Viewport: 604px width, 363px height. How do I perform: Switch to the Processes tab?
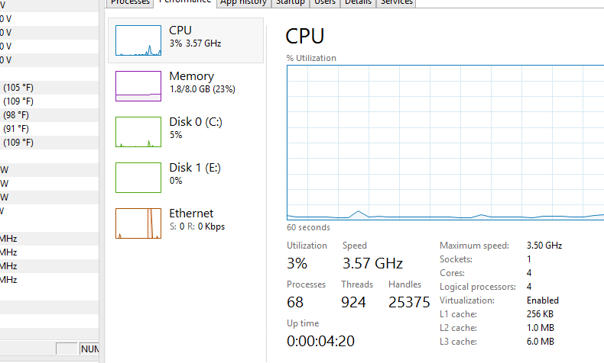tap(129, 2)
